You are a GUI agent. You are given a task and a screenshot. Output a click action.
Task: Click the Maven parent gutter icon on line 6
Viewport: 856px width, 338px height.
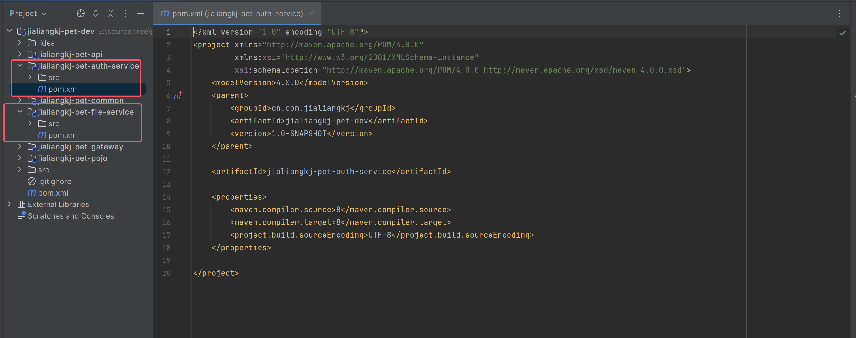pos(178,96)
